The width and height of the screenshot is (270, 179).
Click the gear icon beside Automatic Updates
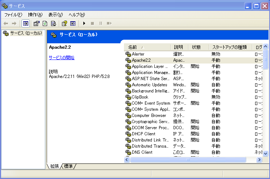click(128, 85)
